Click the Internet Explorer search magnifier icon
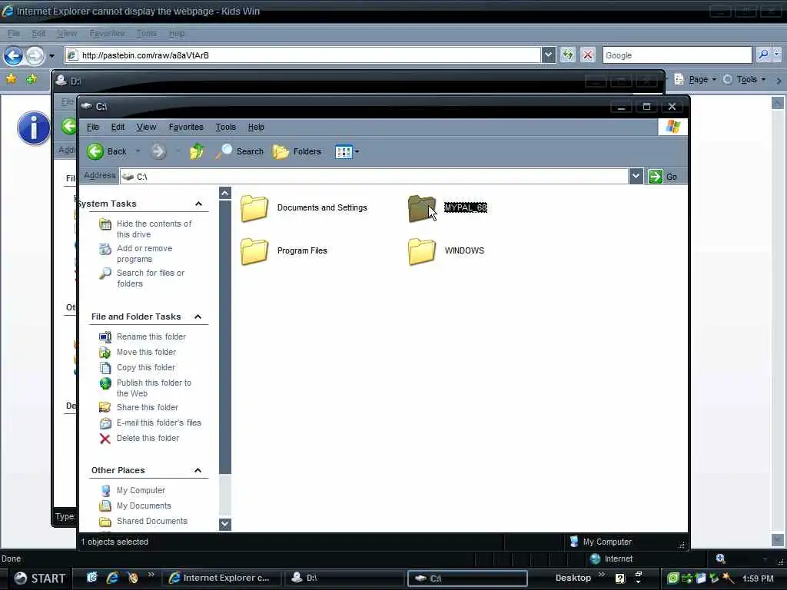Screen dimensions: 787x590 click(763, 55)
